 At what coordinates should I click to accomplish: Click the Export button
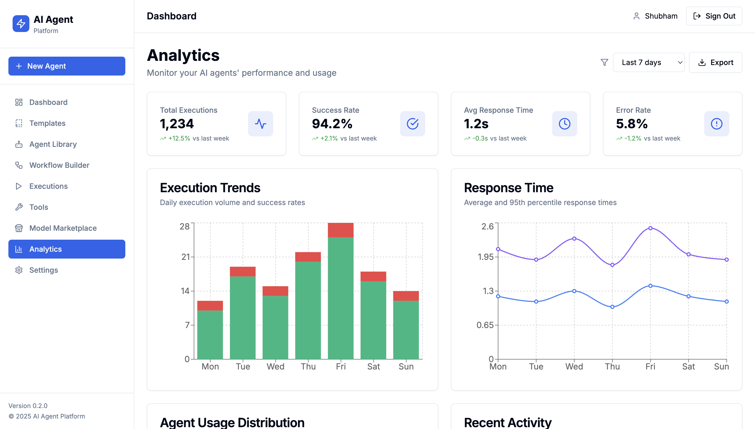pyautogui.click(x=715, y=62)
